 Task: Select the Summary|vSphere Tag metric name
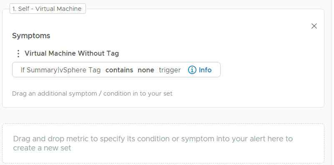point(64,70)
